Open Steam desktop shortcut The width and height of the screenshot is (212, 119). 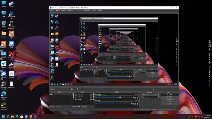pyautogui.click(x=11, y=4)
